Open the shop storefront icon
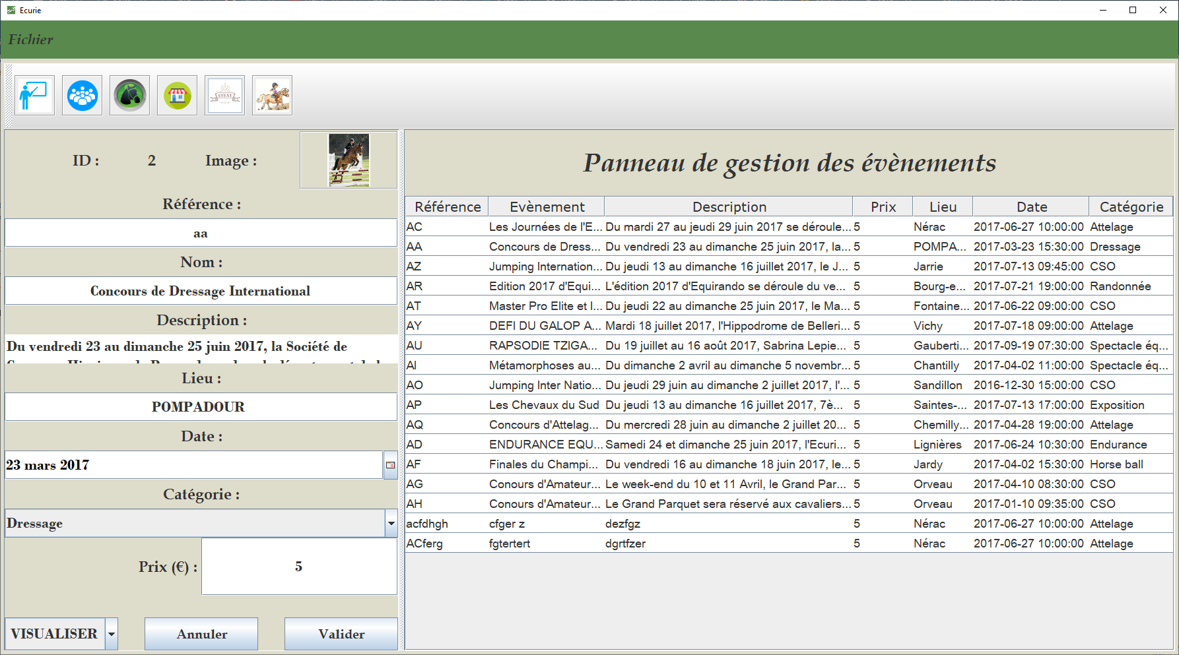 tap(177, 96)
